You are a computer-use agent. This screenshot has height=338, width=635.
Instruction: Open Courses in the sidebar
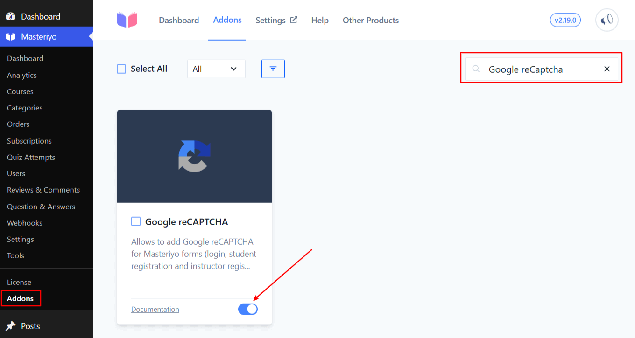click(20, 91)
